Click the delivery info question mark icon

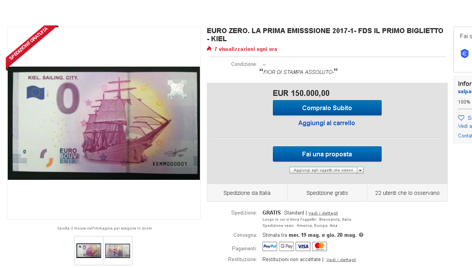[361, 235]
